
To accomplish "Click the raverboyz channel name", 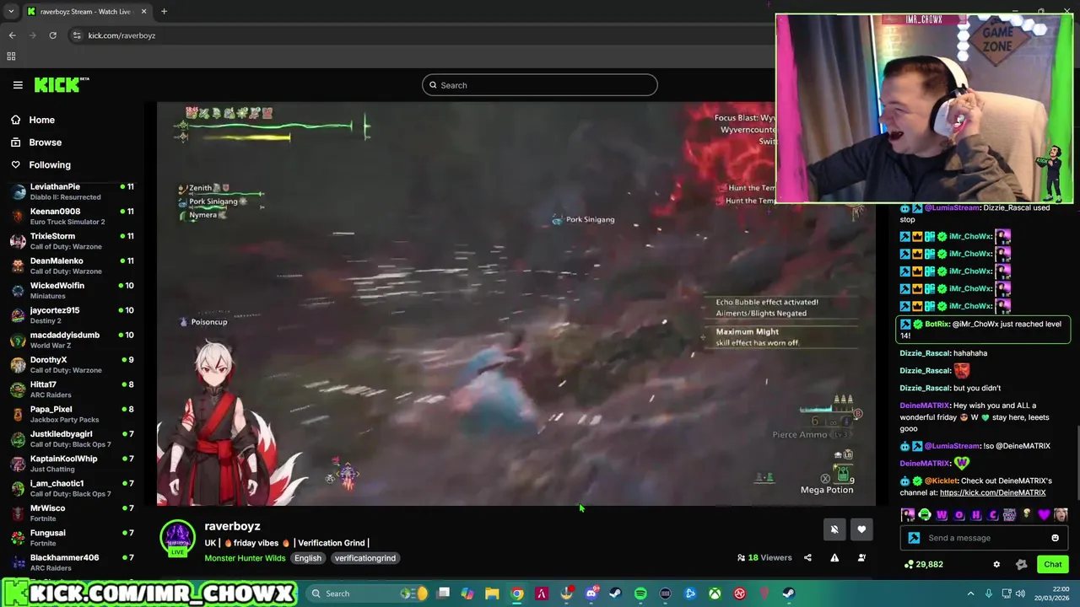I will click(x=232, y=526).
